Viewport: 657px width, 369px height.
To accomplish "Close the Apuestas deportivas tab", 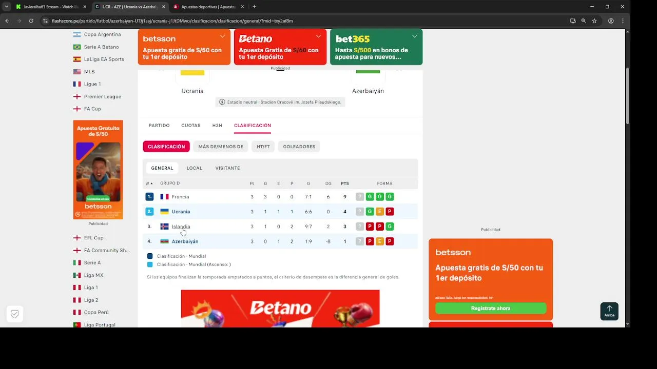I will click(243, 7).
